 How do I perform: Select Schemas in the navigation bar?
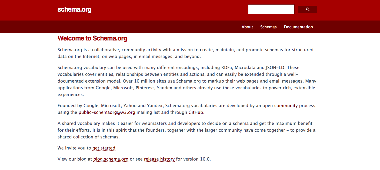(268, 27)
